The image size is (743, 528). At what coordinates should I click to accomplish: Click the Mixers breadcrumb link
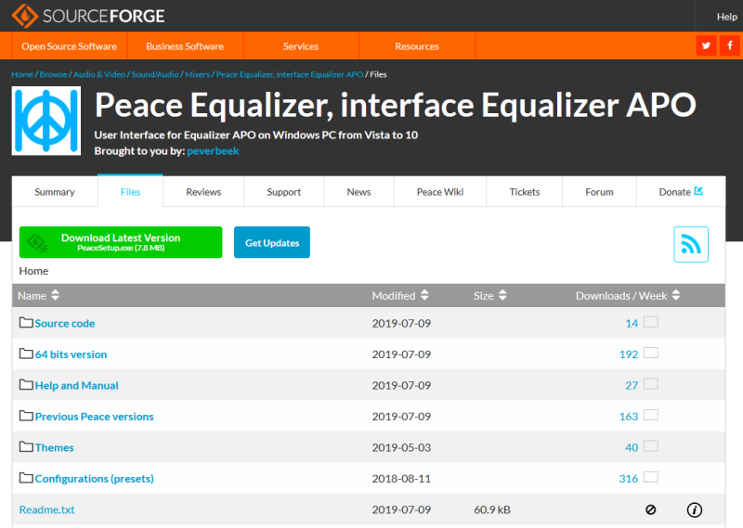[x=197, y=74]
